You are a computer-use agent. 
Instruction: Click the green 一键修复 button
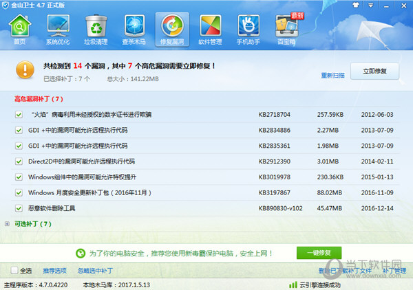(x=319, y=253)
